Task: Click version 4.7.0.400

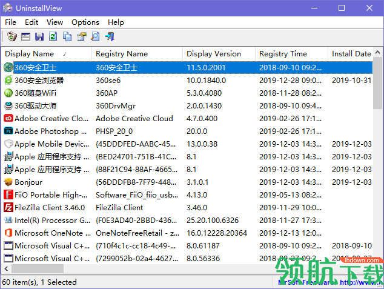Action: (x=202, y=119)
